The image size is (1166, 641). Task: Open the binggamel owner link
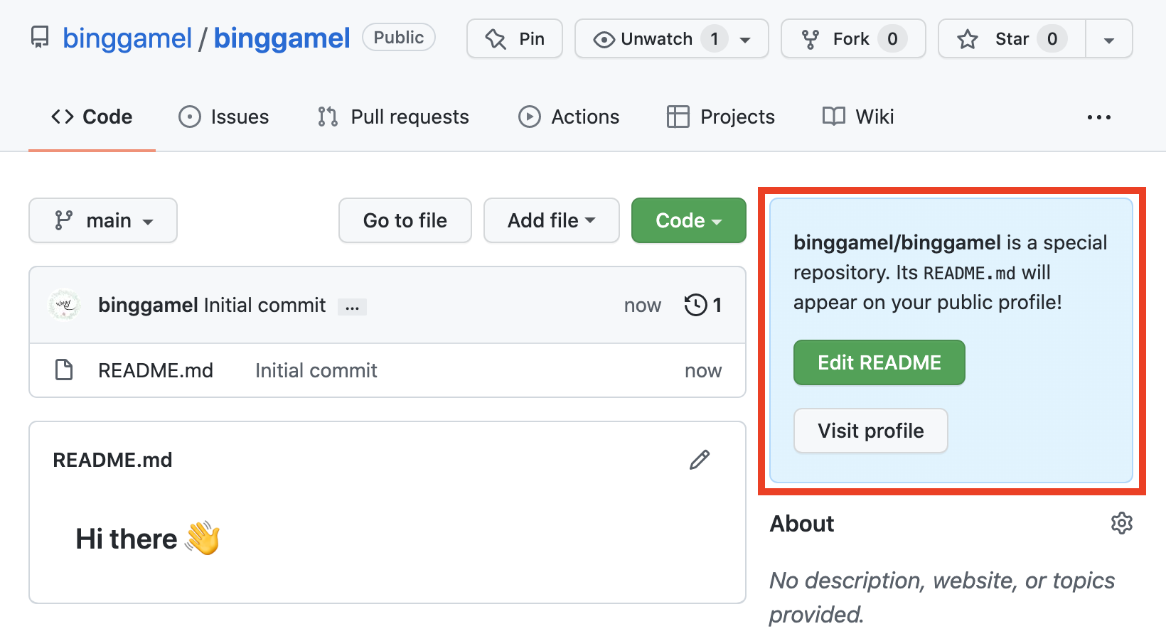[127, 38]
